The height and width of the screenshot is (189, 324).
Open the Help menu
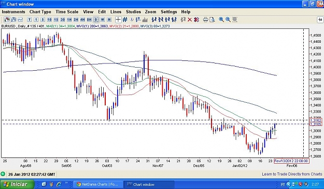click(186, 12)
